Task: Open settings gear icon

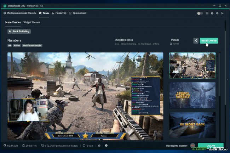Action: pos(217,13)
